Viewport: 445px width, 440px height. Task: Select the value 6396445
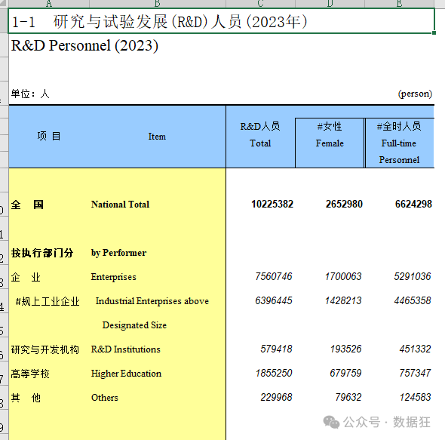tap(274, 300)
